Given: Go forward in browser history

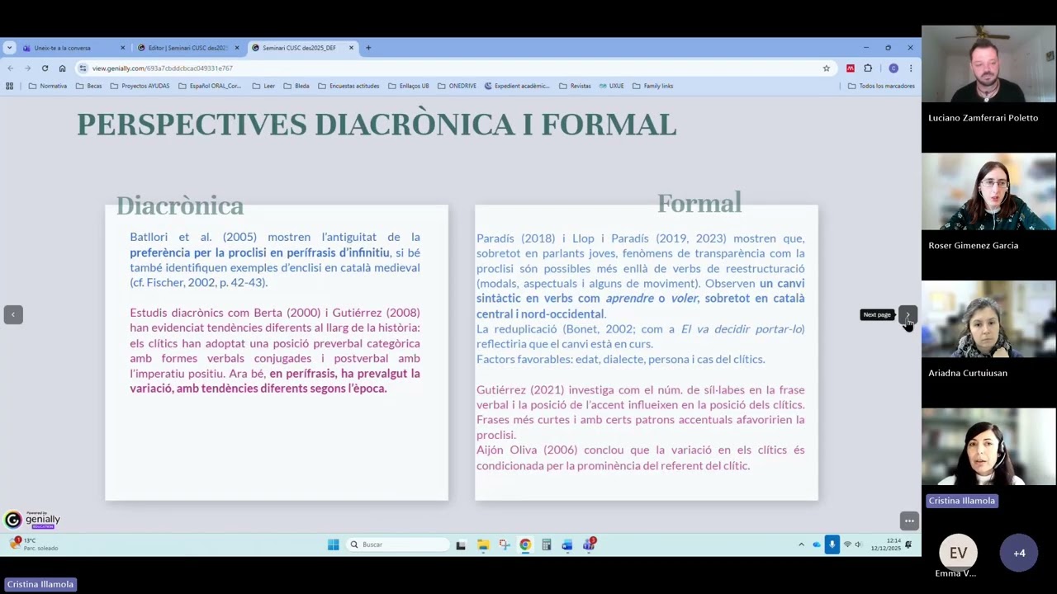Looking at the screenshot, I should point(27,68).
